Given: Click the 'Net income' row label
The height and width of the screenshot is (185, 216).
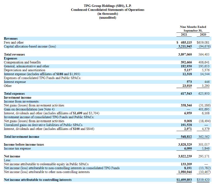Looking at the screenshot, I should [12, 156].
